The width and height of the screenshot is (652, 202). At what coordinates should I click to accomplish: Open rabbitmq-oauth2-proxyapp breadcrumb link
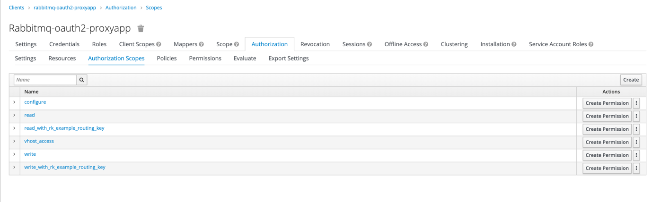pos(65,8)
